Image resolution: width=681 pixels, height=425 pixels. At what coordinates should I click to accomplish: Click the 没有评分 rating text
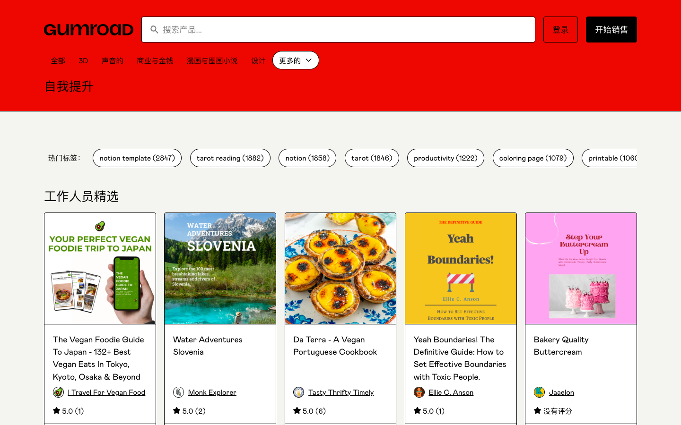click(558, 411)
